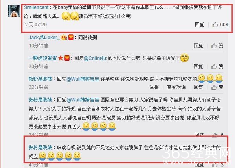The image size is (235, 168).
Task: Open Smilencent's avatar thumbnail
Action: tap(14, 11)
